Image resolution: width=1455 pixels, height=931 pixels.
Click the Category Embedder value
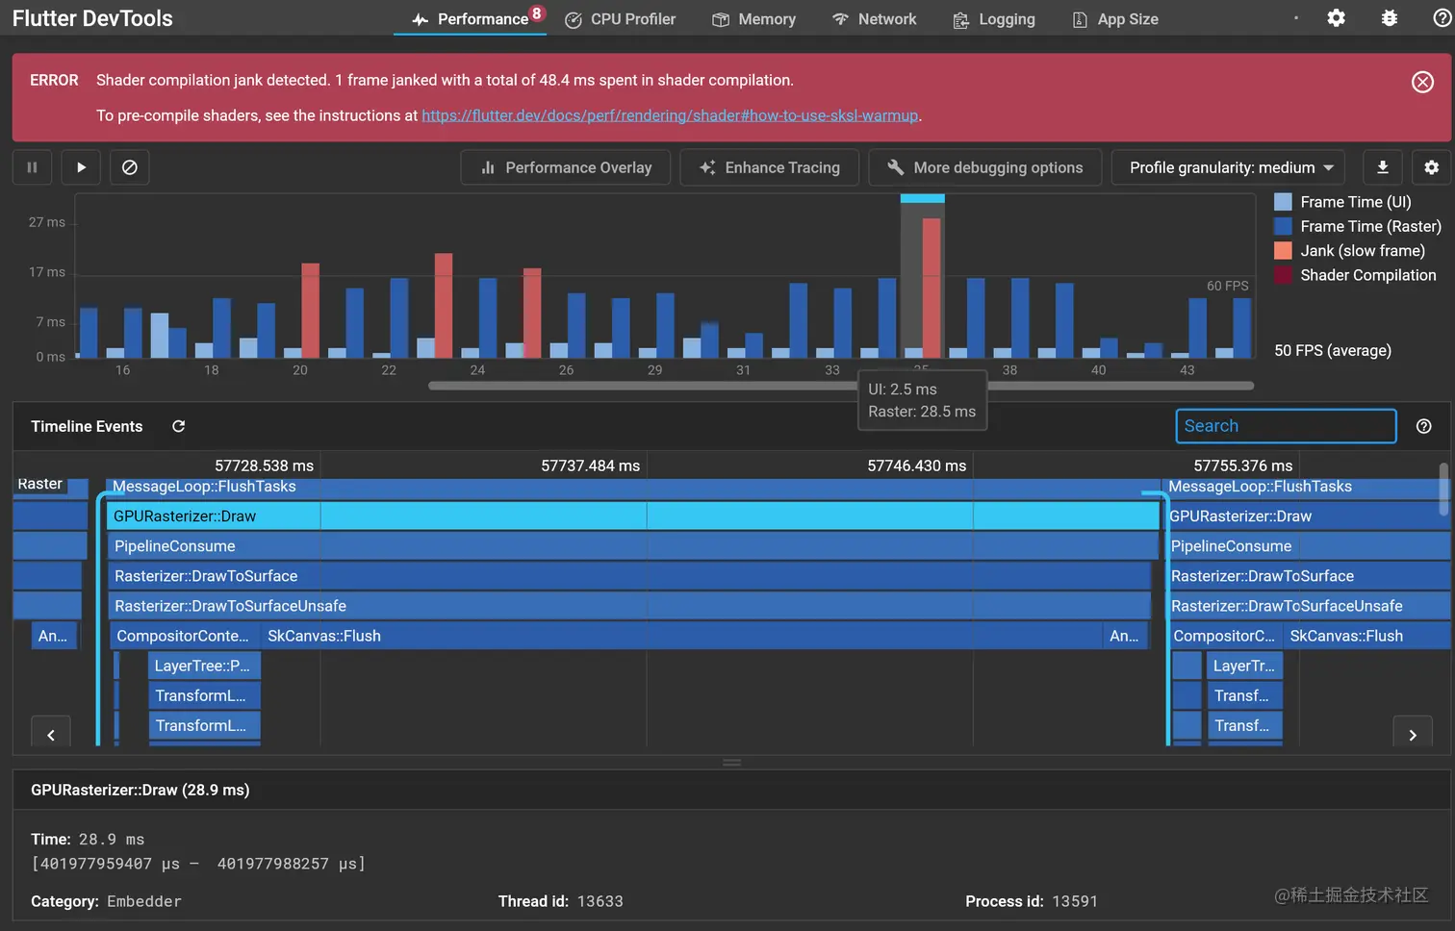(x=144, y=901)
